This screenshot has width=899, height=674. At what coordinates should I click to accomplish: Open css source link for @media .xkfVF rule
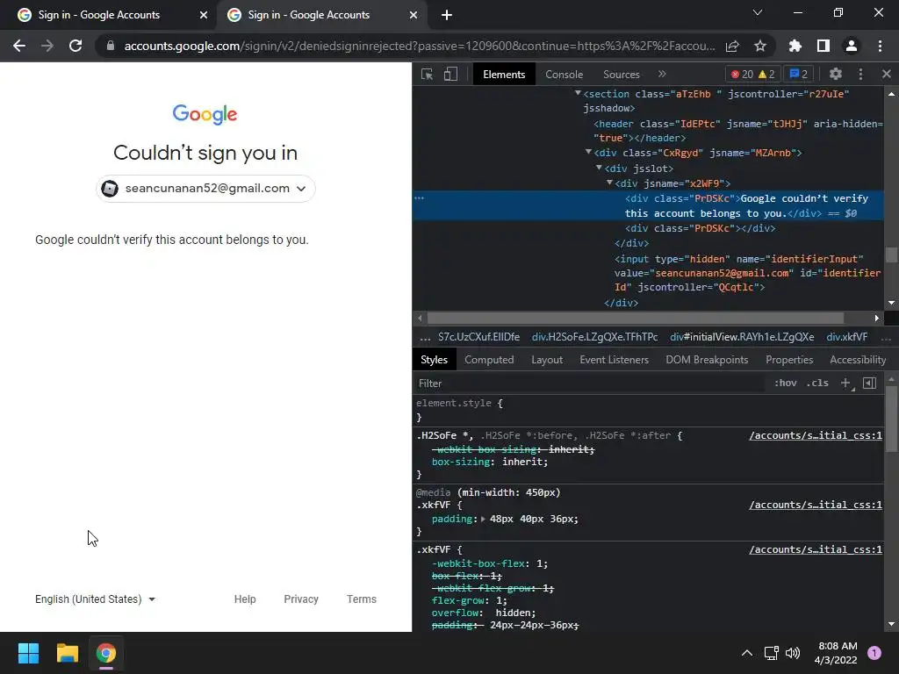816,505
